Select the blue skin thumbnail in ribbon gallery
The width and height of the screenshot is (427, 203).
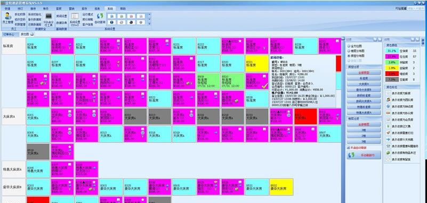coord(112,16)
